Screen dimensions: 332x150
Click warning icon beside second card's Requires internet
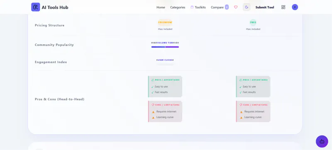241,112
